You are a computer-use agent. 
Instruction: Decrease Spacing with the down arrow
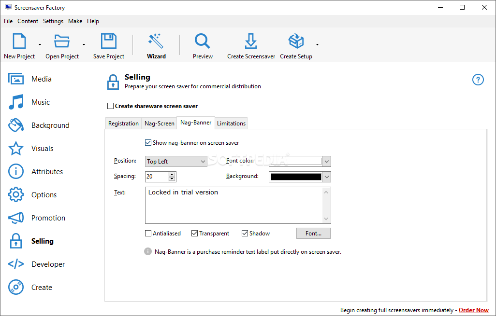point(172,179)
